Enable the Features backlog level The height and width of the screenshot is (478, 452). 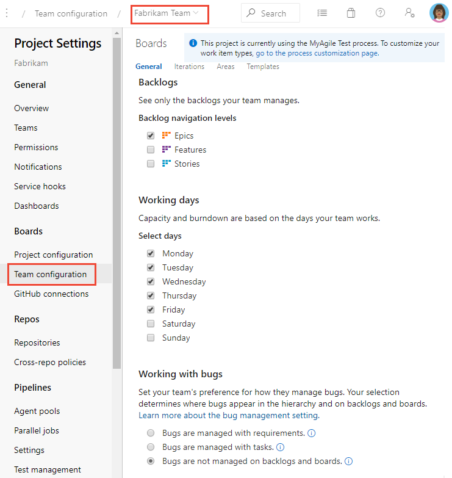point(151,150)
